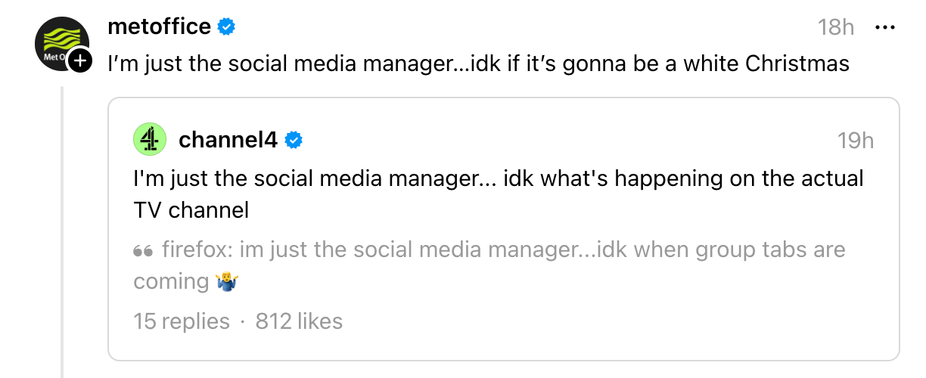Click channel4's blue verified badge
This screenshot has height=378, width=926.
click(294, 140)
